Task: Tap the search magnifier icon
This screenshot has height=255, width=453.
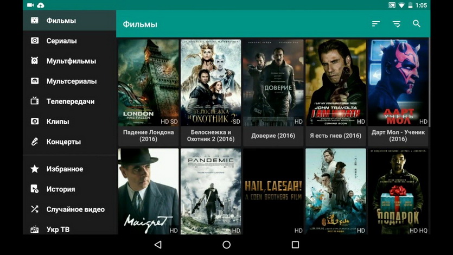Action: coord(417,24)
